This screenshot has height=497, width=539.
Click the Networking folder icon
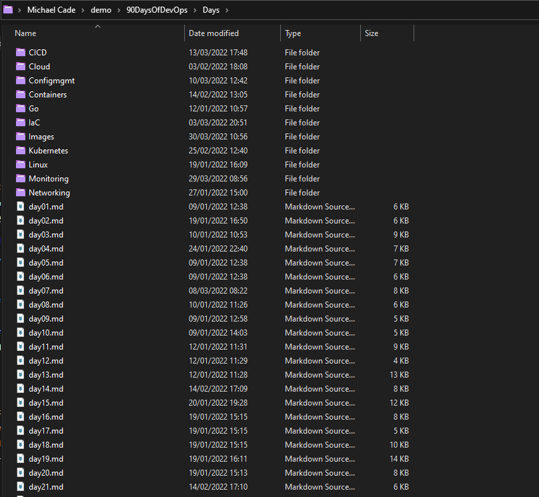pyautogui.click(x=21, y=193)
